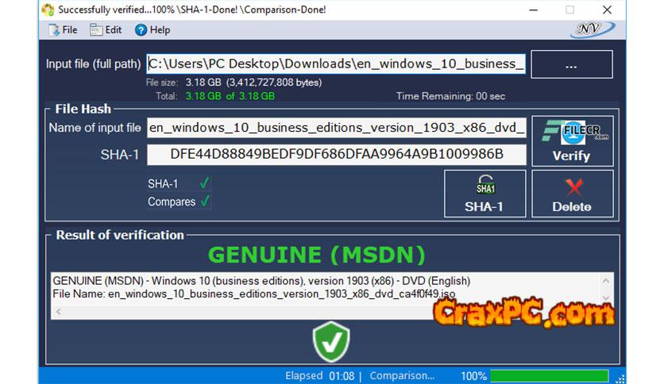
Task: Click the Comparison... status text
Action: 402,375
